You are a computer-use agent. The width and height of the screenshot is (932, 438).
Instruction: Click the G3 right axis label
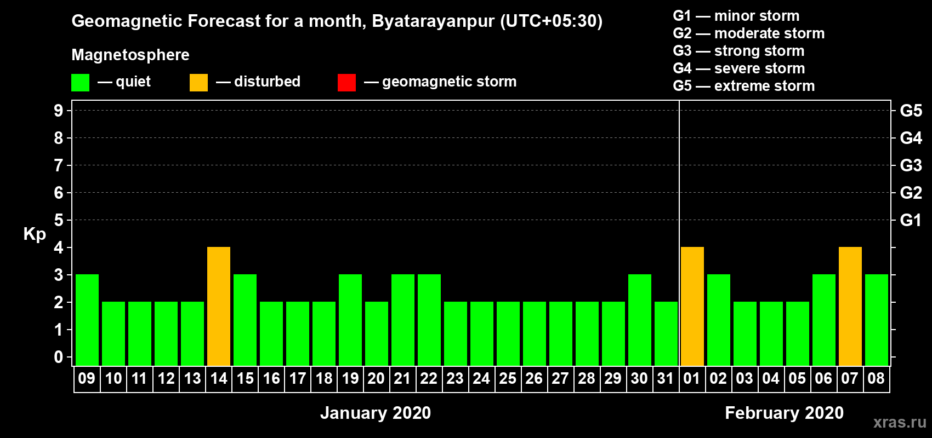point(911,165)
